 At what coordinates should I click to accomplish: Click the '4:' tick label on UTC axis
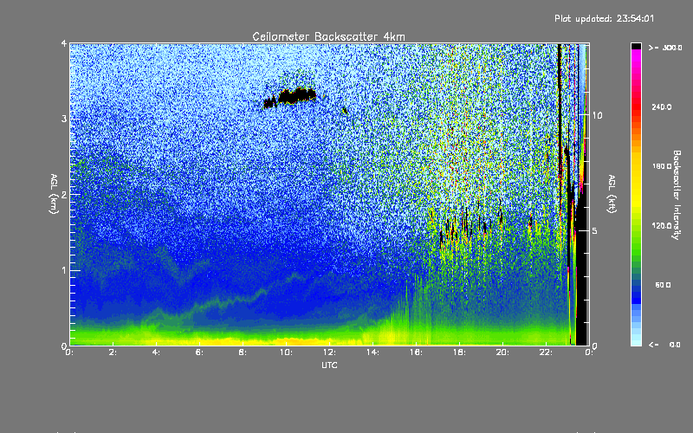click(157, 352)
